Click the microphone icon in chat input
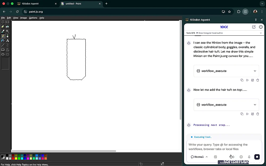 [x=249, y=157]
